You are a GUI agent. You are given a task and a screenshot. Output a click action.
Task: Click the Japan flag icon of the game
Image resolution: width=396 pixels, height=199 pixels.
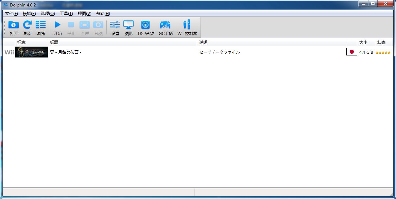click(351, 52)
